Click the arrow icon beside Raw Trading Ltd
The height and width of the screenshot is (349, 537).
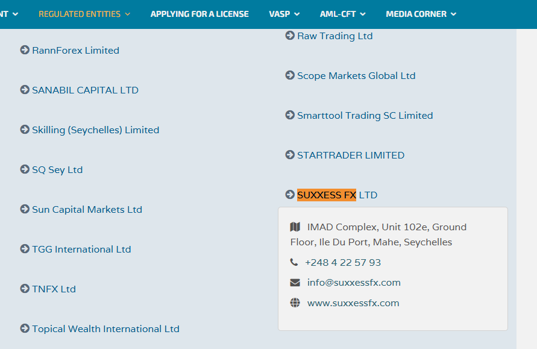(290, 36)
